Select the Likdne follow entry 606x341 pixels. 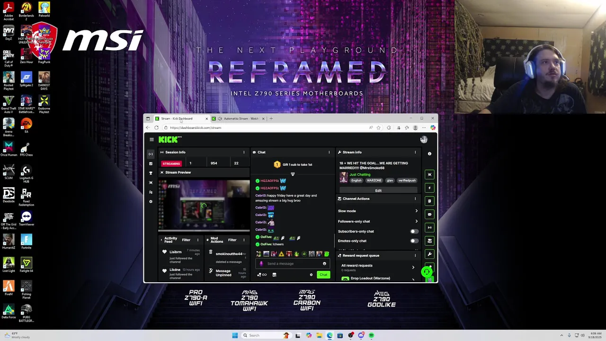click(x=181, y=273)
